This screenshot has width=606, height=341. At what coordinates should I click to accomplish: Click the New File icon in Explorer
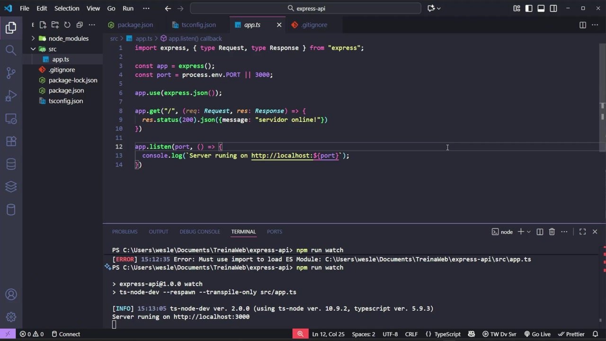[43, 25]
